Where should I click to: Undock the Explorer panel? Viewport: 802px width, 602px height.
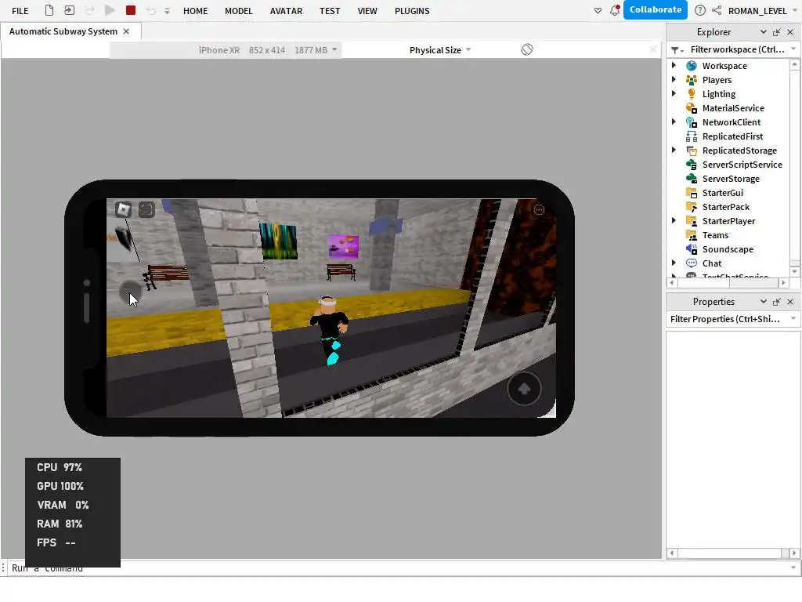(776, 31)
